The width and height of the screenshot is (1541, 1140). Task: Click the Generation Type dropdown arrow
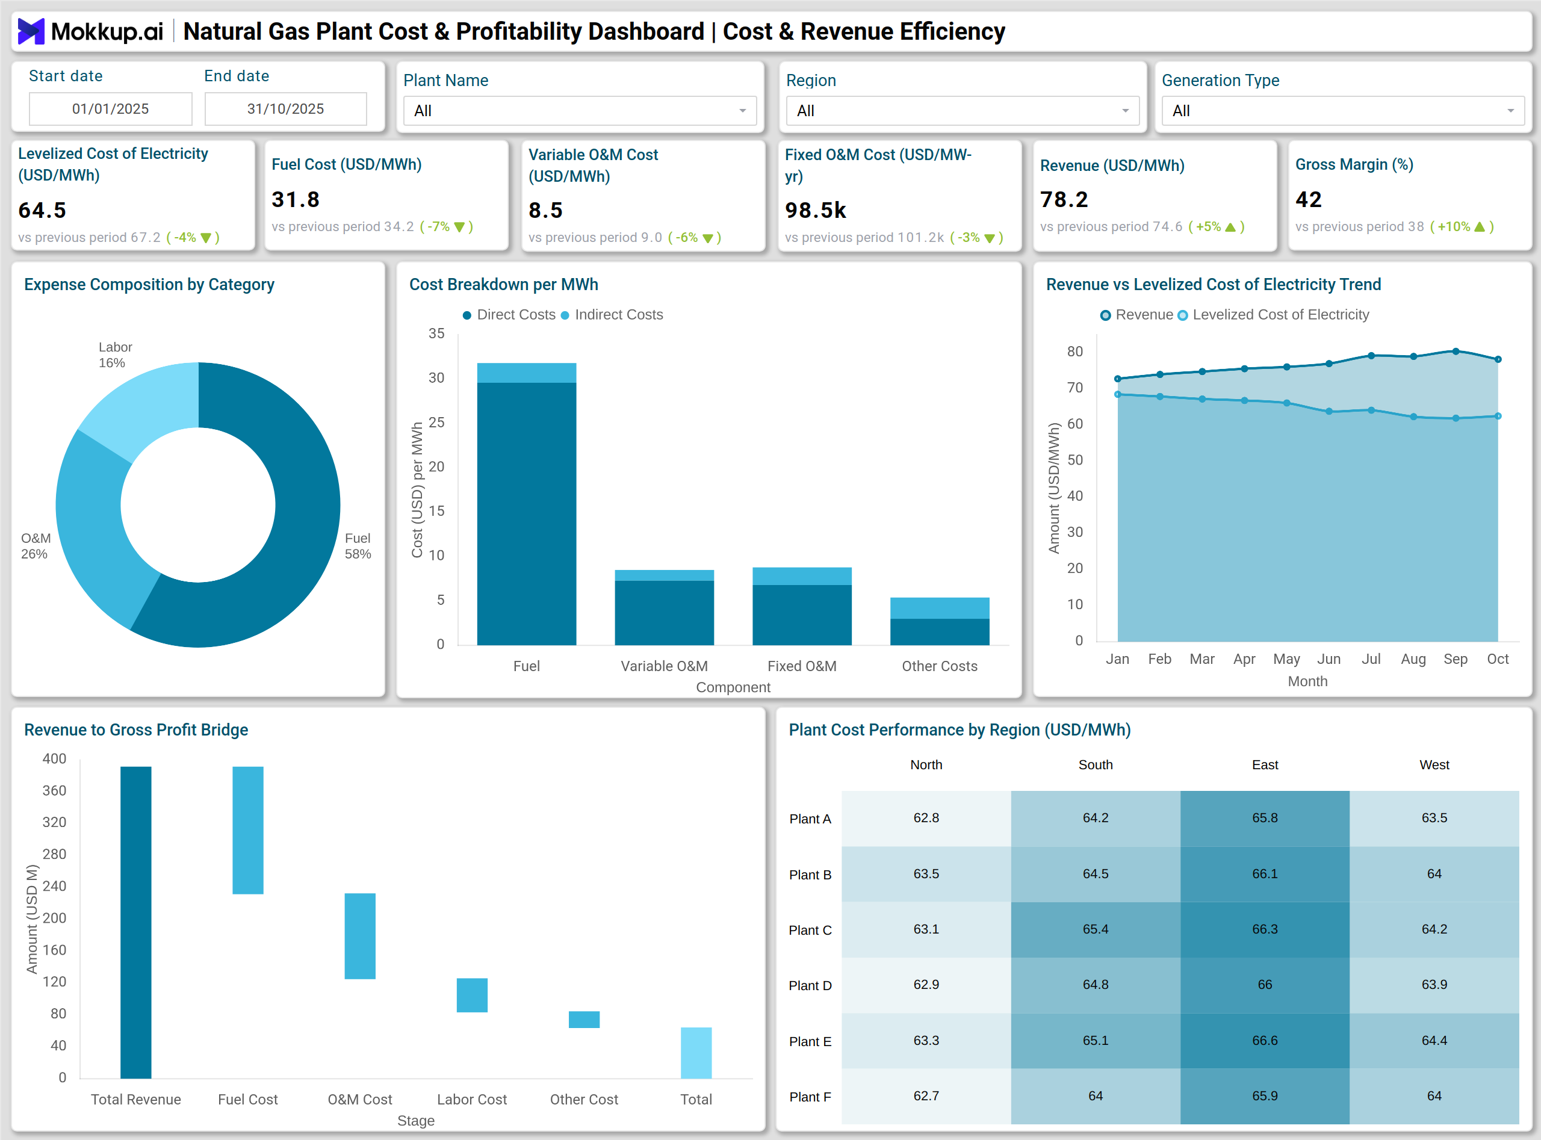coord(1511,111)
